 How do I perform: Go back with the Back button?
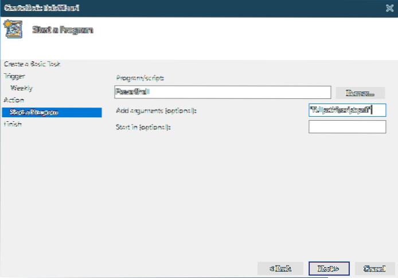280,268
